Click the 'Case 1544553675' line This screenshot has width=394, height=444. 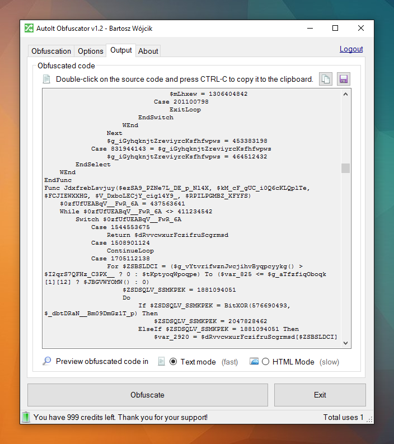tap(120, 227)
